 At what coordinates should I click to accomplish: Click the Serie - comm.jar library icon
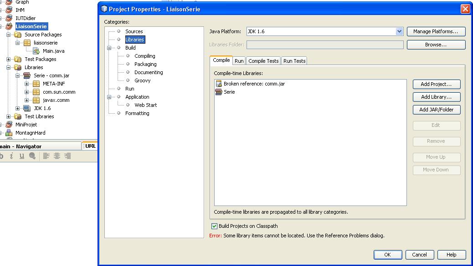27,75
